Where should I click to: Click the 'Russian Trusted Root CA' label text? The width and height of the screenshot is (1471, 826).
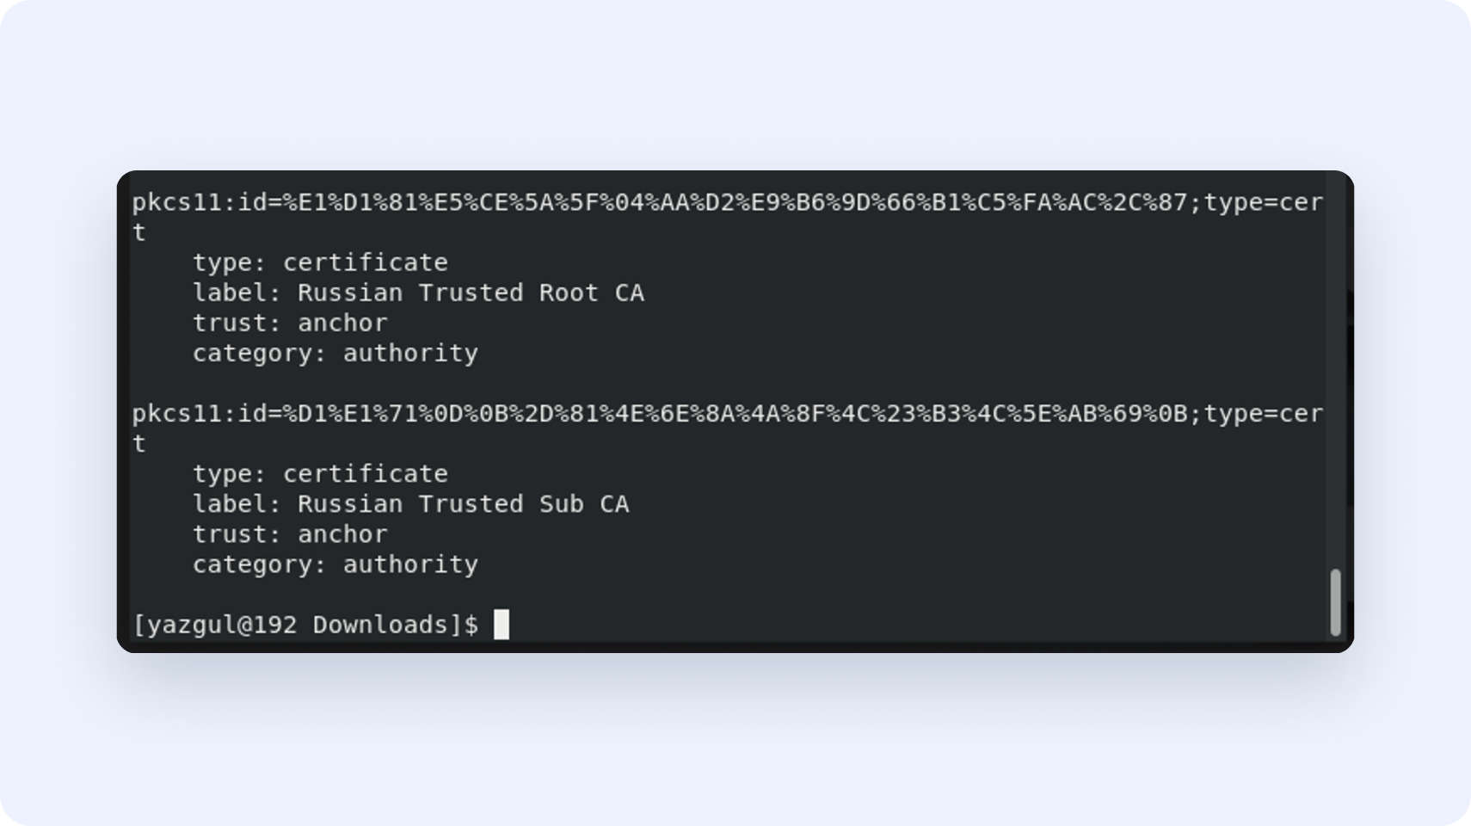click(x=471, y=293)
